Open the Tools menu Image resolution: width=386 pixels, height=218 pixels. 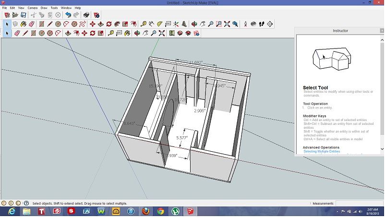[55, 8]
